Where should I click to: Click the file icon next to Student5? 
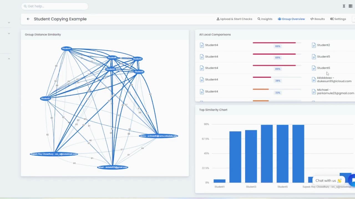(x=314, y=57)
